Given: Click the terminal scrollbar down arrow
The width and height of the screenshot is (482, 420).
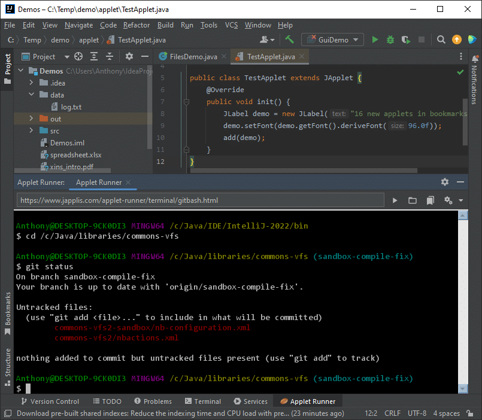Looking at the screenshot, I should [463, 388].
